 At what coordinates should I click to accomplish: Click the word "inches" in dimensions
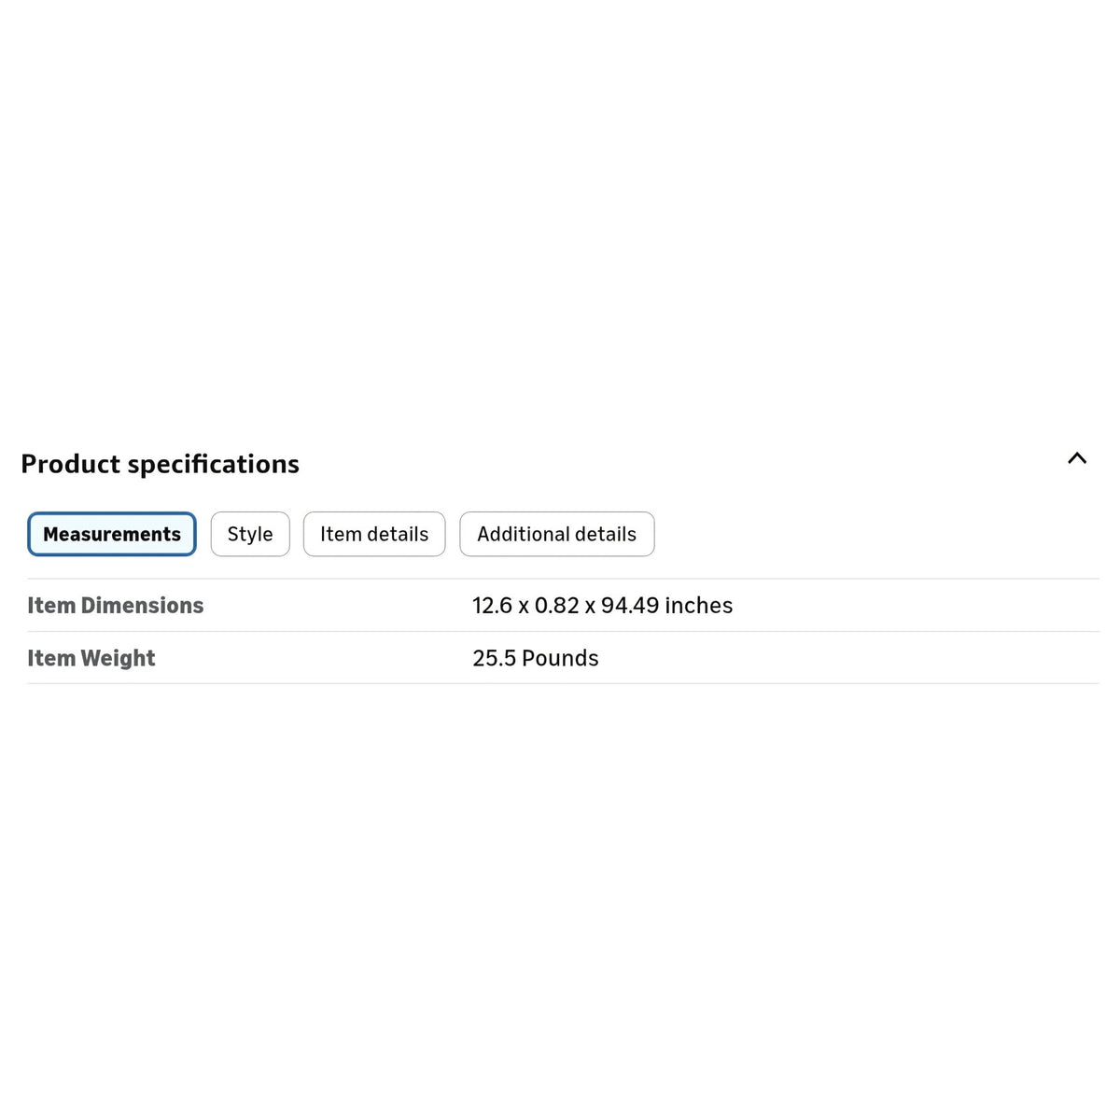699,605
